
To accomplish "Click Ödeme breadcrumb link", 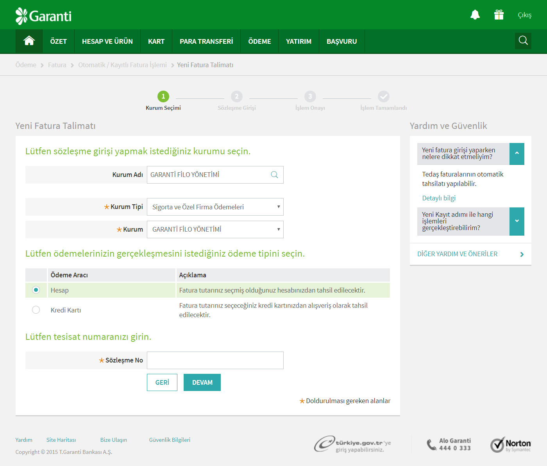I will [26, 65].
